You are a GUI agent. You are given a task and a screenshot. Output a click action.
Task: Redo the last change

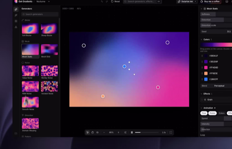click(x=107, y=1)
